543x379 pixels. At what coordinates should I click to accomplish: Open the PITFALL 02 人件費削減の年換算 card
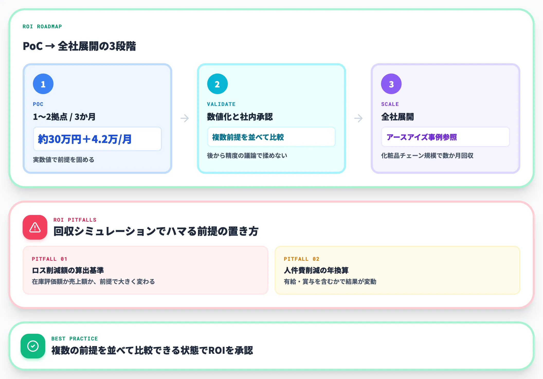[397, 270]
